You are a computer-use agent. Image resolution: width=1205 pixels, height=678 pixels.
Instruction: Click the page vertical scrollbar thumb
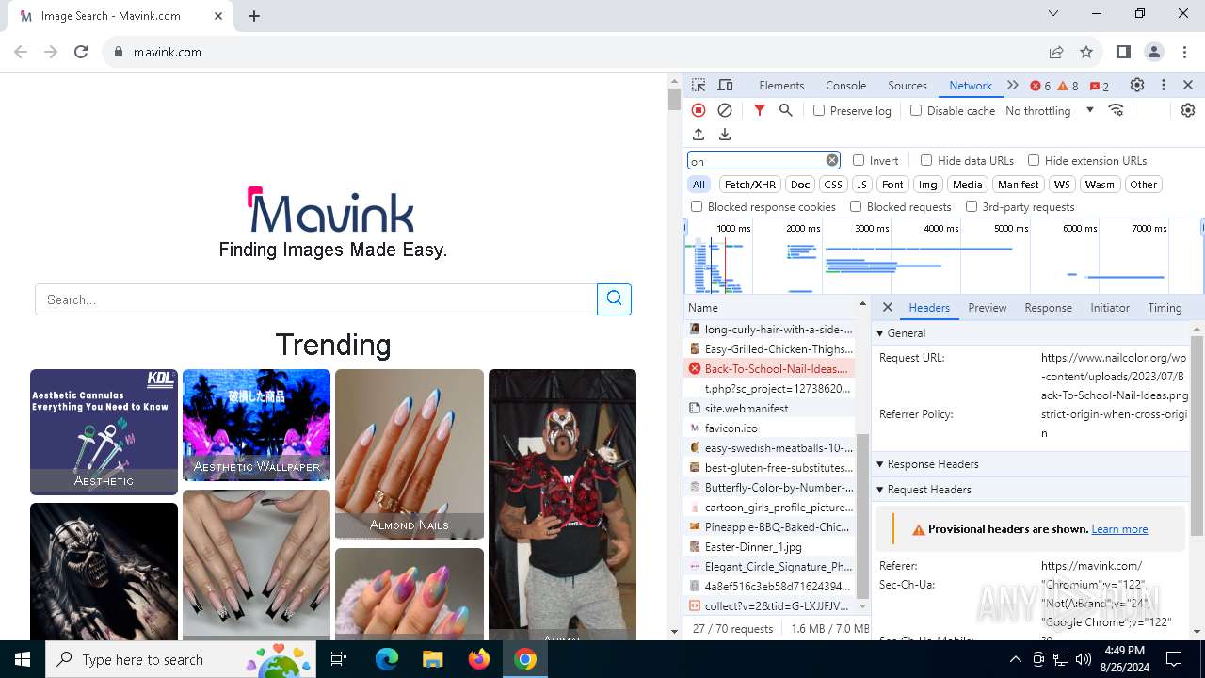pyautogui.click(x=674, y=99)
